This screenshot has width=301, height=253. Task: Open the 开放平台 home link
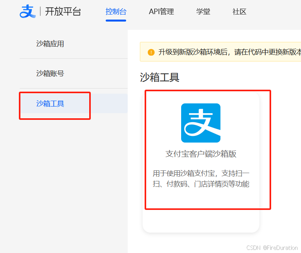tap(63, 11)
